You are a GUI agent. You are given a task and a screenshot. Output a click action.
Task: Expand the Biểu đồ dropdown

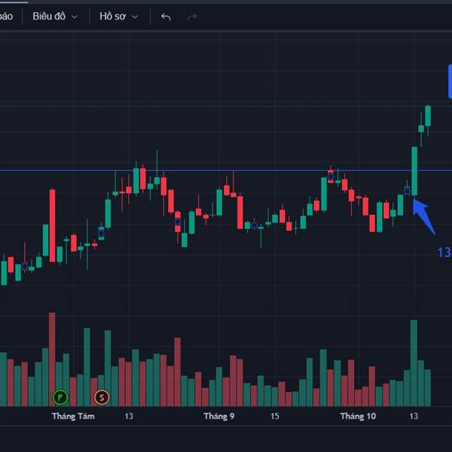coord(55,17)
